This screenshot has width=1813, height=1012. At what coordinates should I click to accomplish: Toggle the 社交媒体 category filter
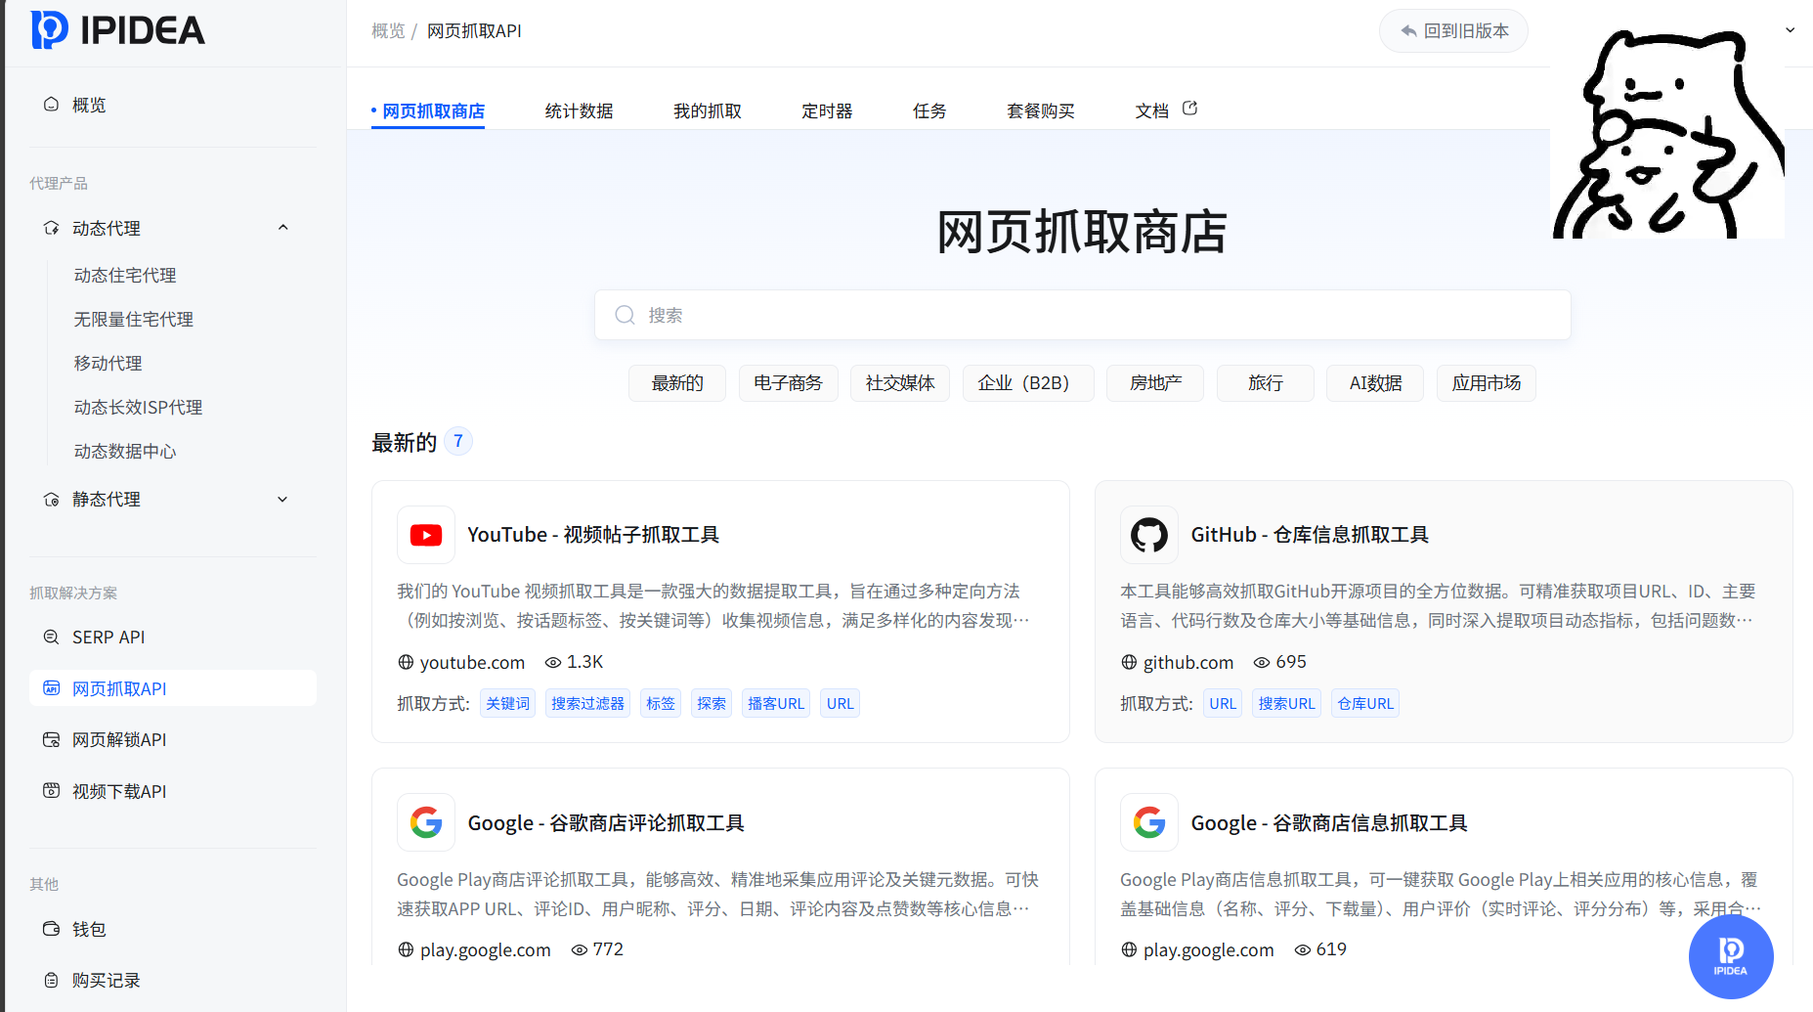tap(899, 382)
